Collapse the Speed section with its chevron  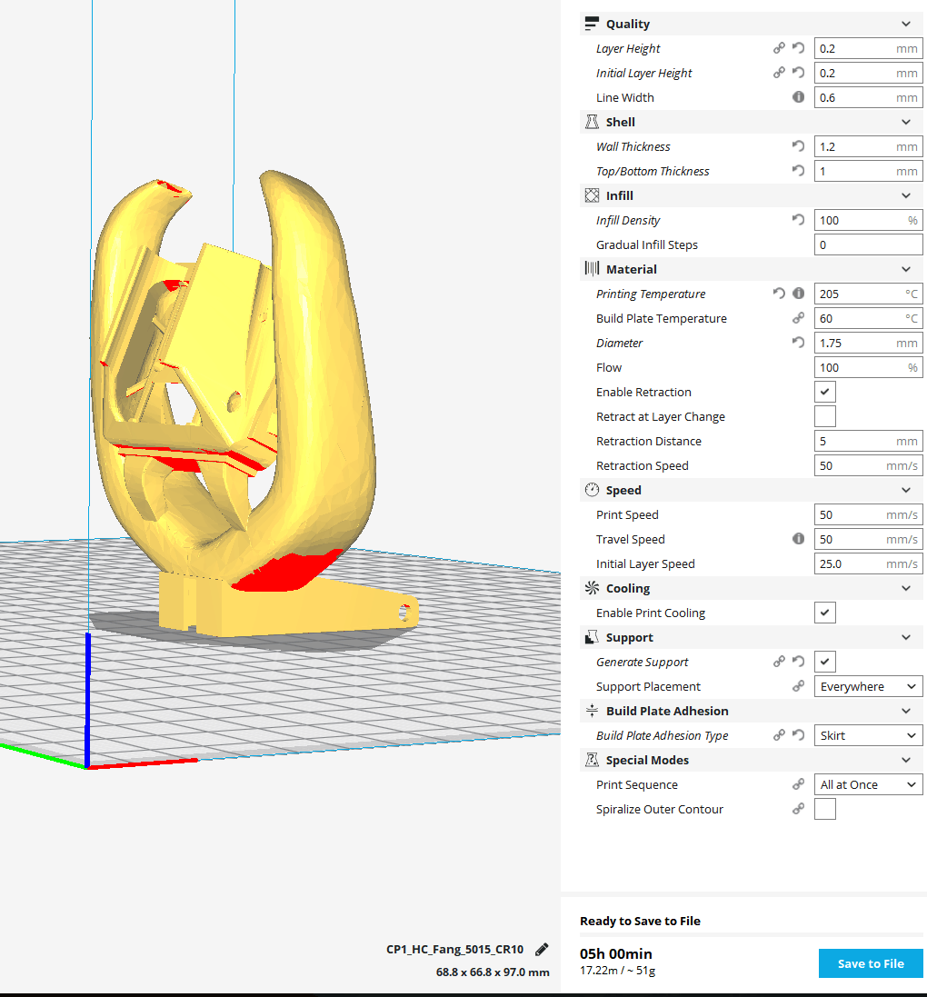coord(906,490)
